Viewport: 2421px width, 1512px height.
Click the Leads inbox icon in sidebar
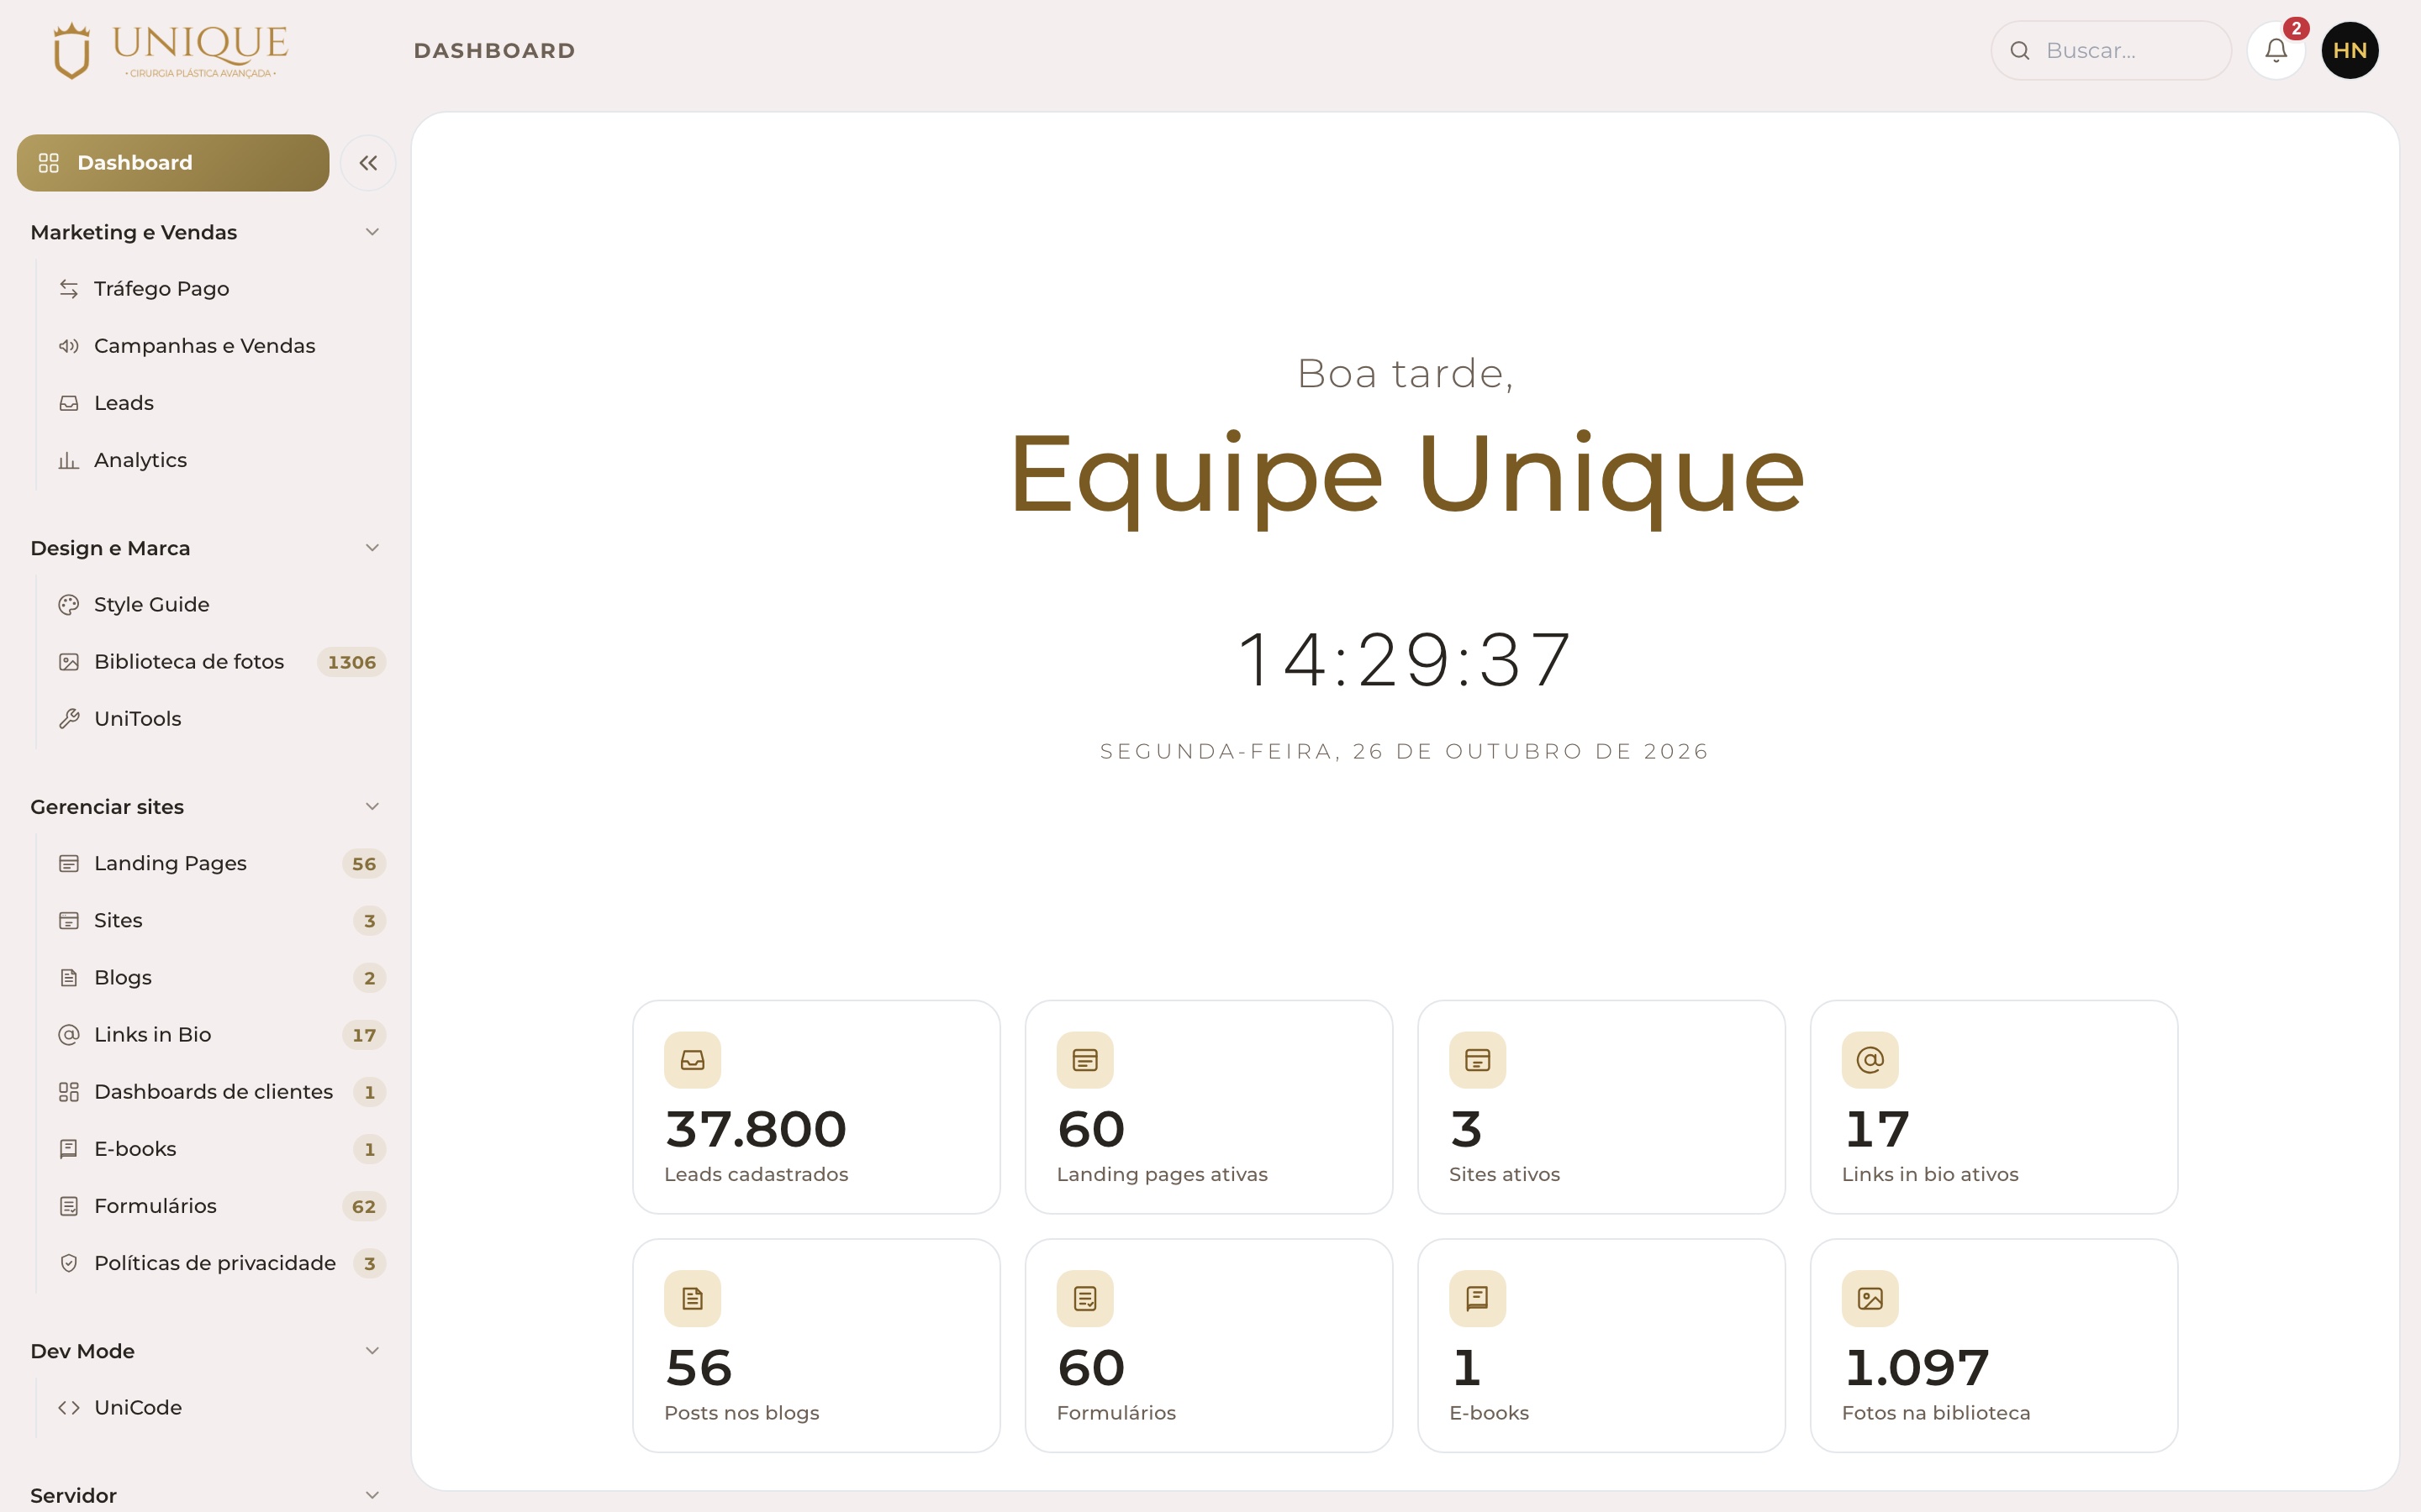pos(68,403)
